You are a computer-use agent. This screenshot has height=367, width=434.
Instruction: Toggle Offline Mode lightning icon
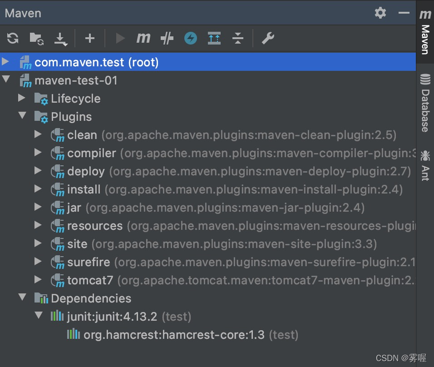191,38
